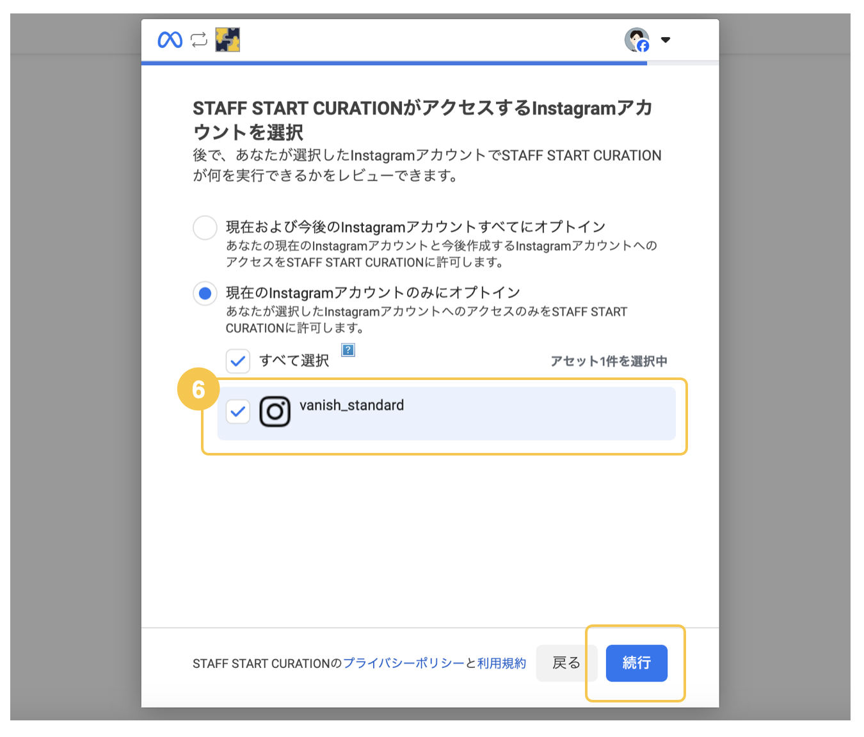Click the blue progress bar at top
The height and width of the screenshot is (737, 864).
[x=394, y=63]
